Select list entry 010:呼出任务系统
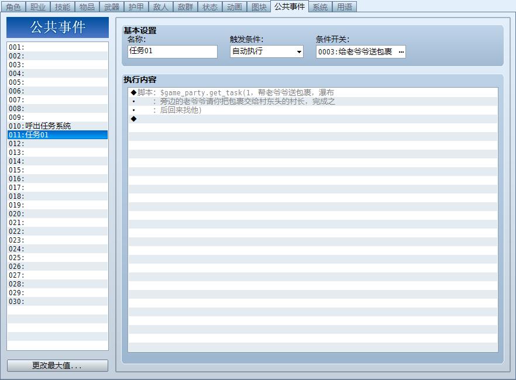The height and width of the screenshot is (380, 516). tap(57, 126)
